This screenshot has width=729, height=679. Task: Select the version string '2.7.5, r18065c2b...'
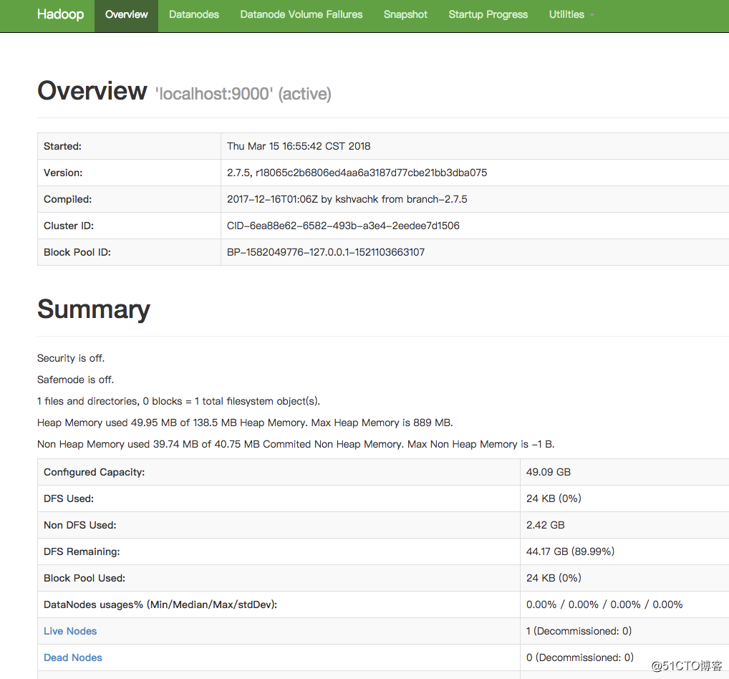click(x=357, y=173)
